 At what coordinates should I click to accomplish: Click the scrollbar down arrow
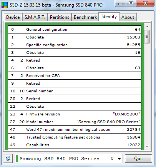pos(147,146)
